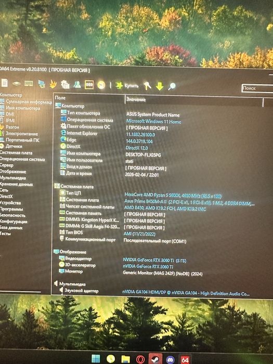The height and width of the screenshot is (364, 273).
Task: Click the magnifier search icon in toolbar
Action: pyautogui.click(x=172, y=86)
